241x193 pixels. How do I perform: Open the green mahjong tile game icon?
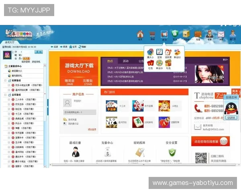pos(138,122)
